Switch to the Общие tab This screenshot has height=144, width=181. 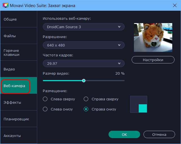[19, 19]
